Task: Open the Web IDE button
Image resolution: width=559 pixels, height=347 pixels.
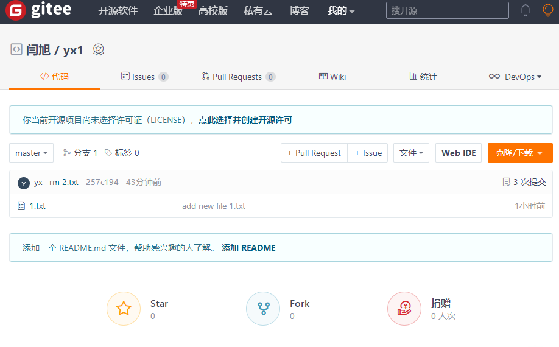Action: pos(459,153)
